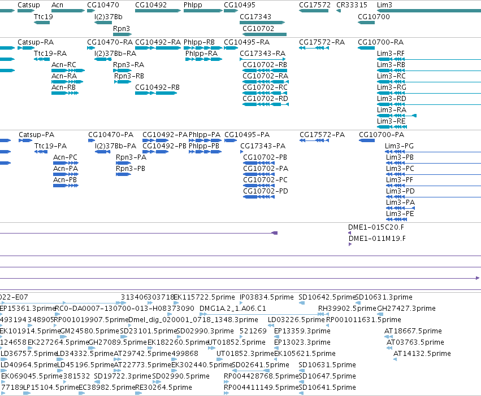The width and height of the screenshot is (481, 396).
Task: Select the CG10470-PA protein label
Action: point(111,135)
